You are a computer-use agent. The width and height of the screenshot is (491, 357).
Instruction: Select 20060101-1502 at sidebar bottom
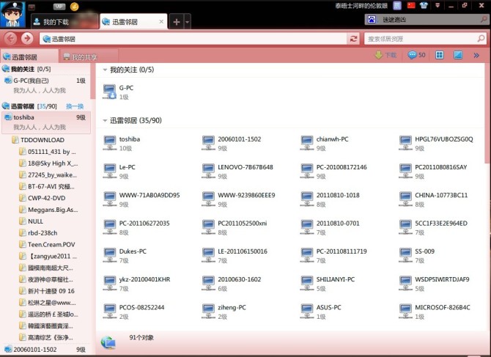(45, 350)
